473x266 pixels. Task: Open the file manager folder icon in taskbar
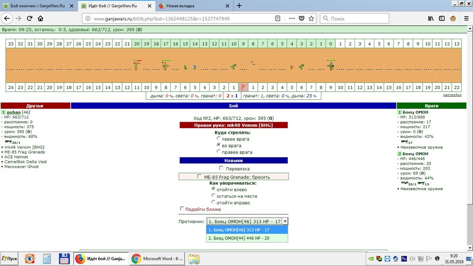(193, 259)
